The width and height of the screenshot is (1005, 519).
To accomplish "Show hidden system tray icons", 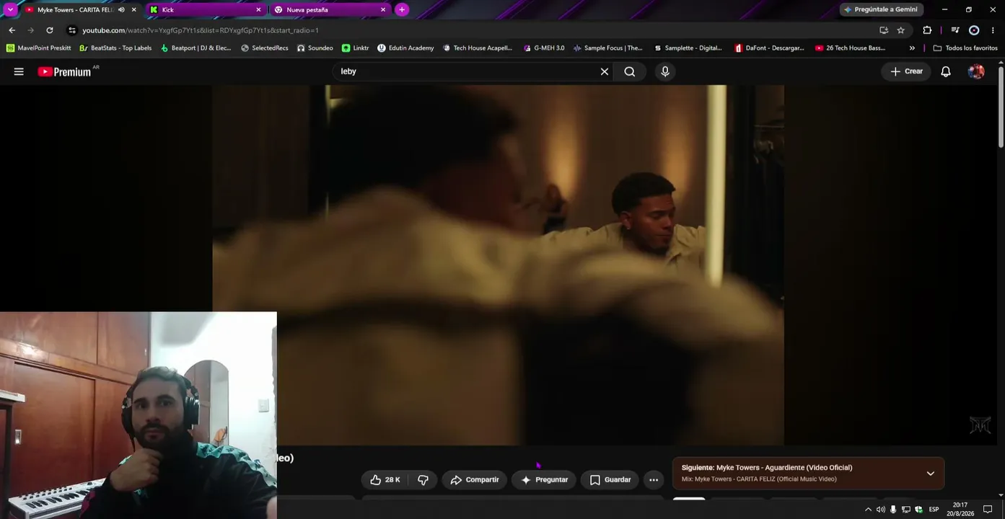I will (x=868, y=510).
